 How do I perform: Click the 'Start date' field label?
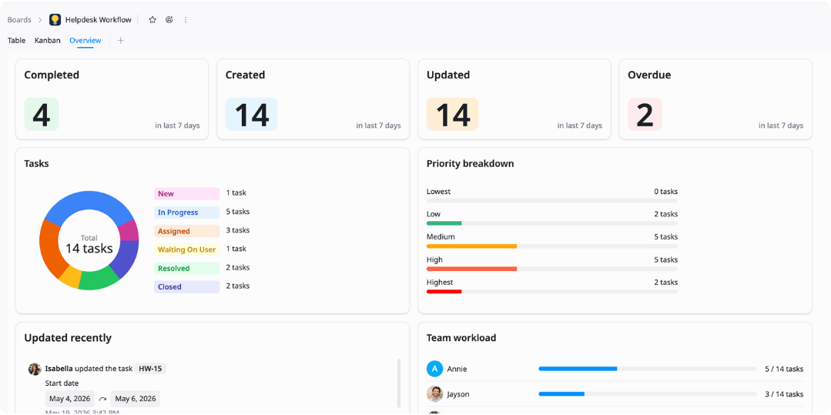tap(62, 383)
